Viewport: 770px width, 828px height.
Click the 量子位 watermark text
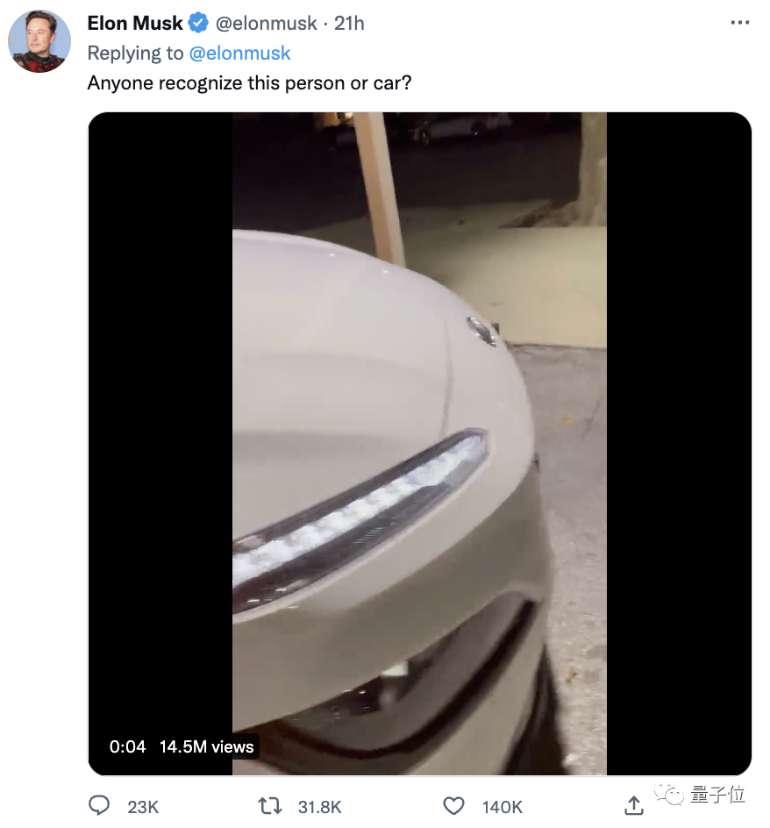(718, 794)
